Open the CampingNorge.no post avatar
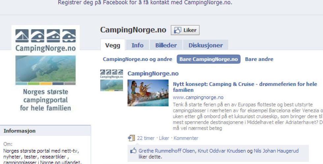The image size is (323, 164). 111,80
